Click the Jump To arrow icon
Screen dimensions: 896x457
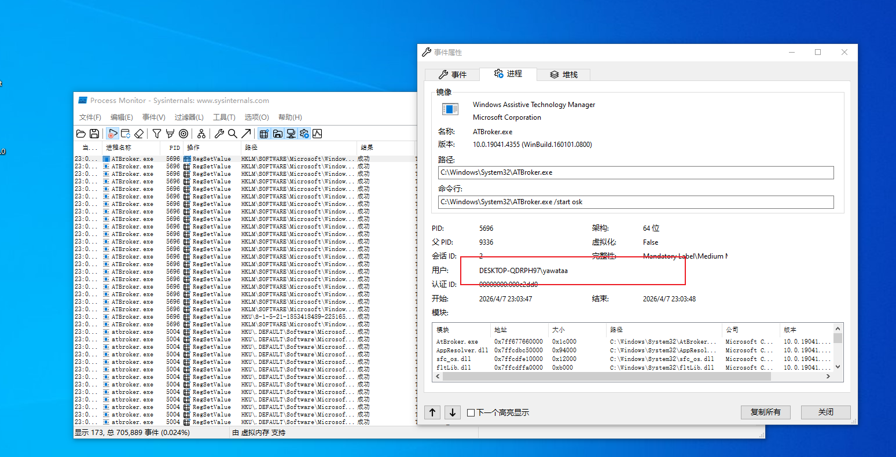(x=246, y=134)
